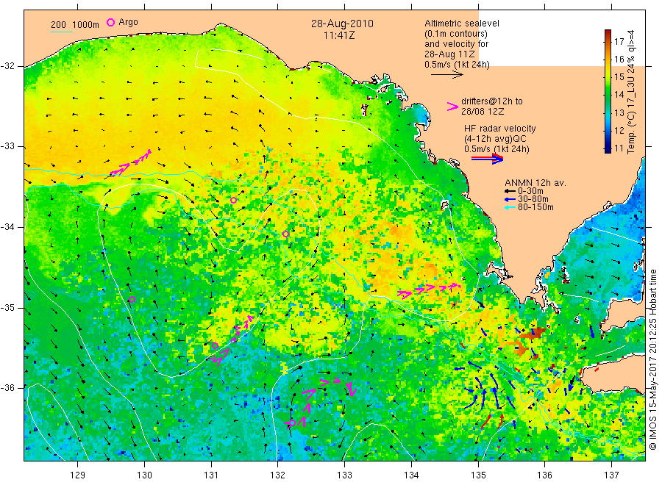Click the magenta drifter track near 134.5E, 34.8S
The height and width of the screenshot is (485, 662).
(x=430, y=290)
